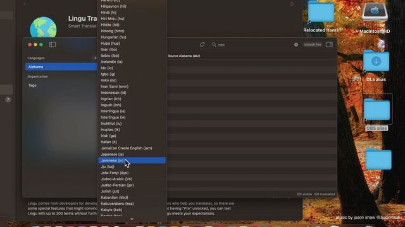Clear the search field with x icon
This screenshot has width=405, height=227.
(296, 45)
